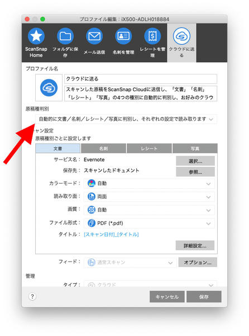Expand the フィード feed mode dropdown
The width and height of the screenshot is (249, 336).
(130, 263)
